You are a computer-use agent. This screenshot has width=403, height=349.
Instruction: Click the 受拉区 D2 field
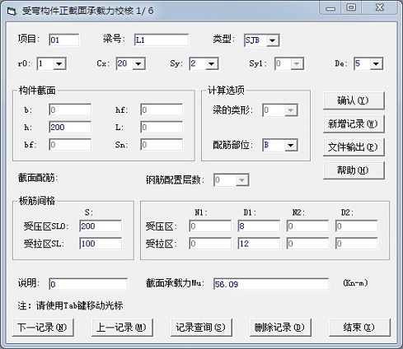[x=357, y=244]
